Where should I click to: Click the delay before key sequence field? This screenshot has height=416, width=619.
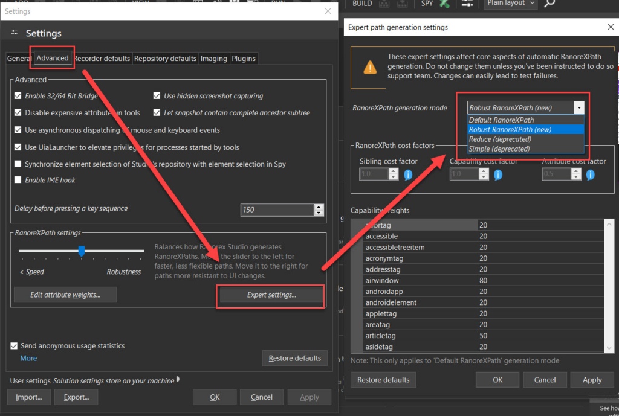(277, 210)
